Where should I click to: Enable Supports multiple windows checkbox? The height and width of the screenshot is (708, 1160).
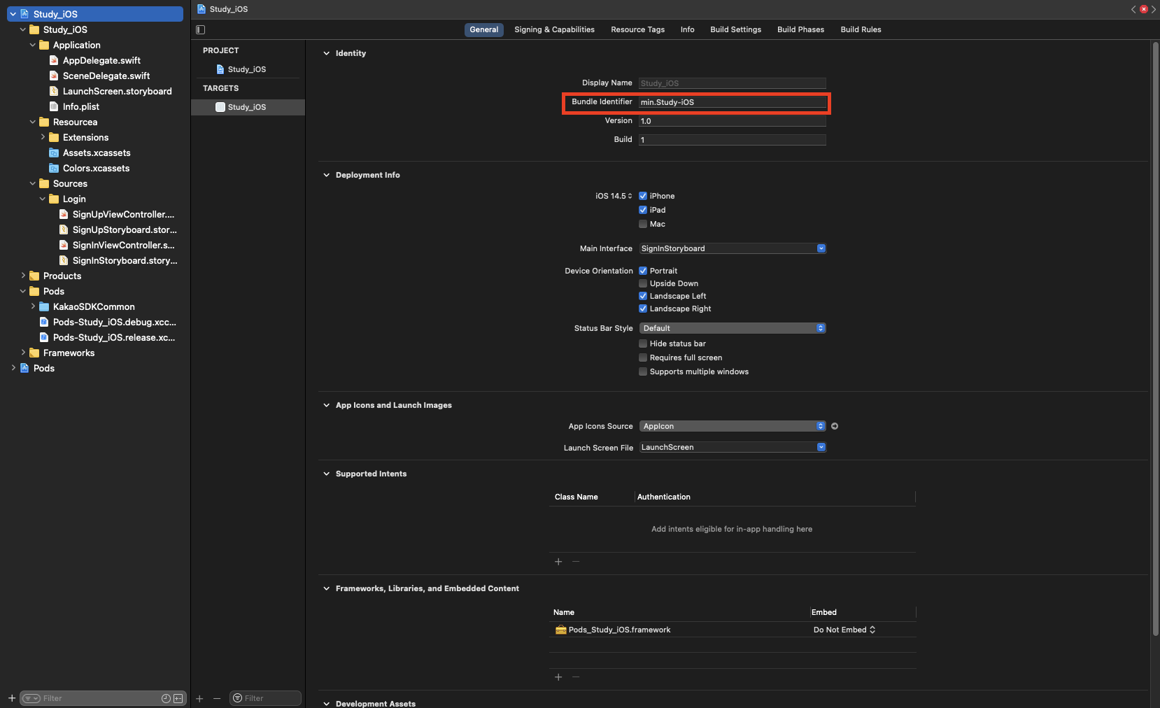pyautogui.click(x=643, y=371)
